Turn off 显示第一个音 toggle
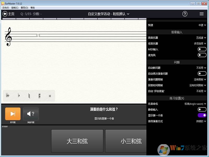209x157 pixels. [202, 115]
